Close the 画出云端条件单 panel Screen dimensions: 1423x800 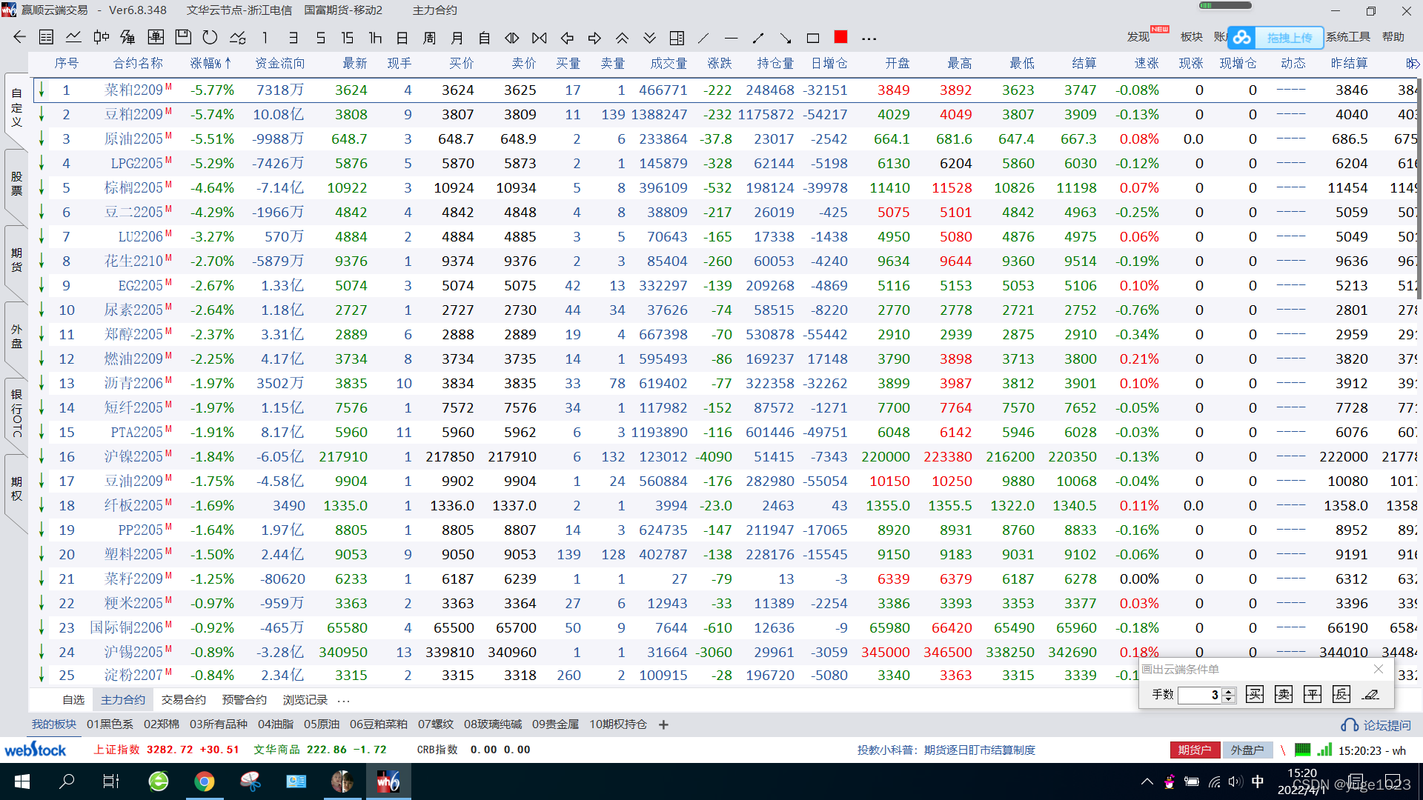click(x=1379, y=669)
